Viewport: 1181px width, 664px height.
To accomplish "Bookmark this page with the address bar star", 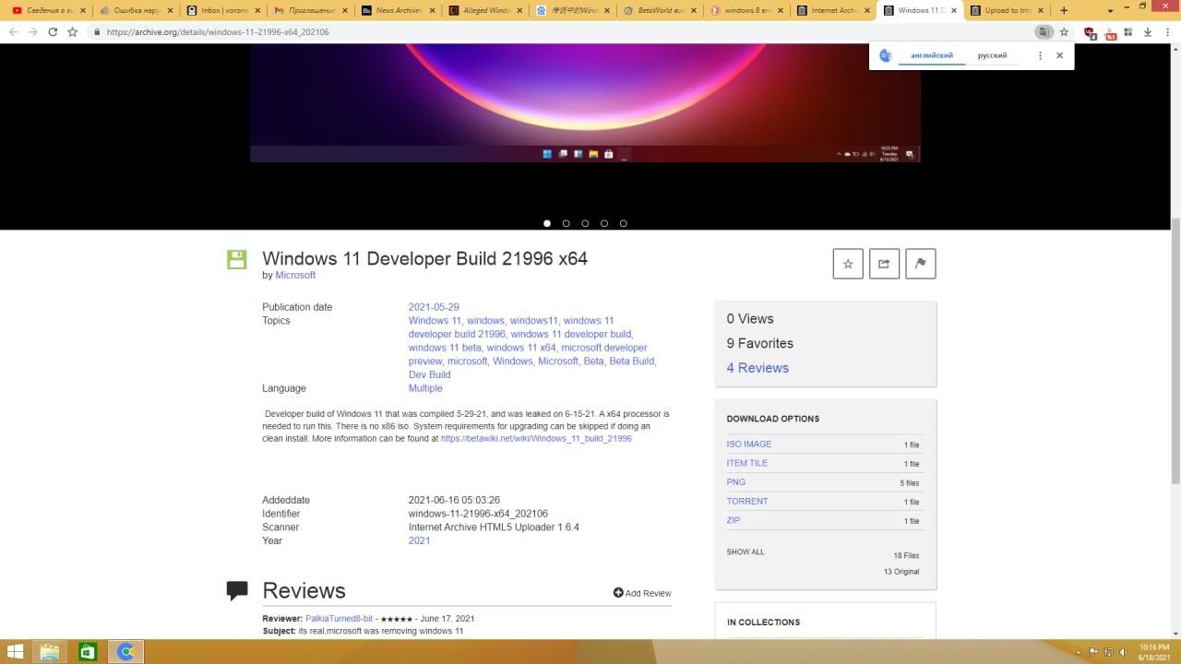I will point(1064,31).
